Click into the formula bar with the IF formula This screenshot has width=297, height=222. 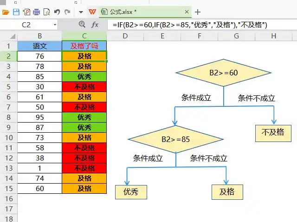click(x=202, y=25)
